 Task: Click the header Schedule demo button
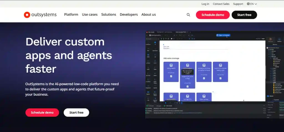click(213, 15)
